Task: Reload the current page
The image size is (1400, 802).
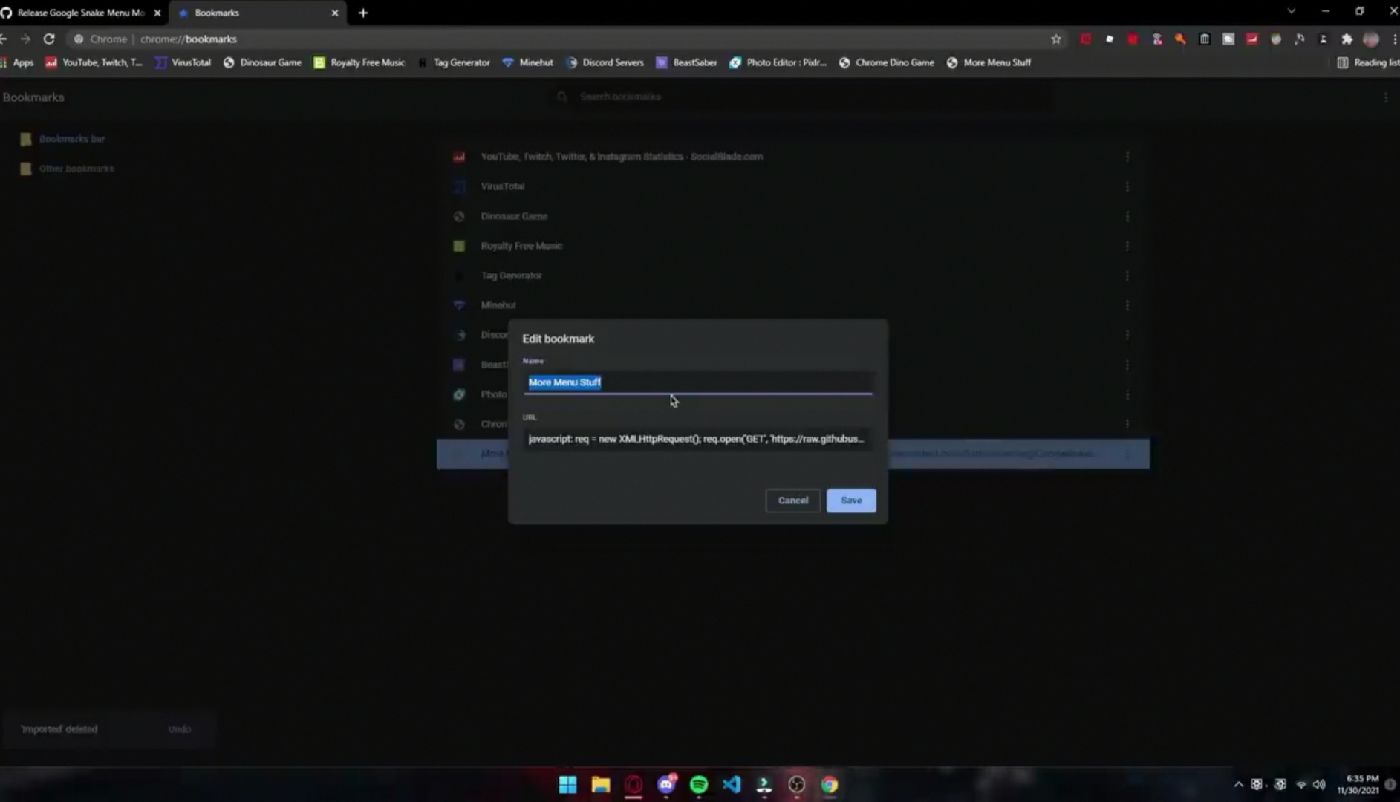Action: 48,39
